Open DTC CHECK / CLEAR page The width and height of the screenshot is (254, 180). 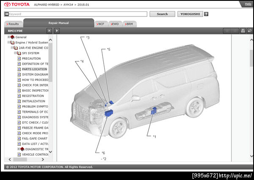35,122
